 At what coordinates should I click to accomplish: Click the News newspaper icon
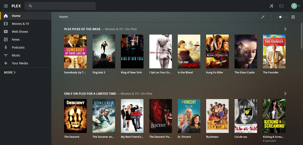(6, 39)
